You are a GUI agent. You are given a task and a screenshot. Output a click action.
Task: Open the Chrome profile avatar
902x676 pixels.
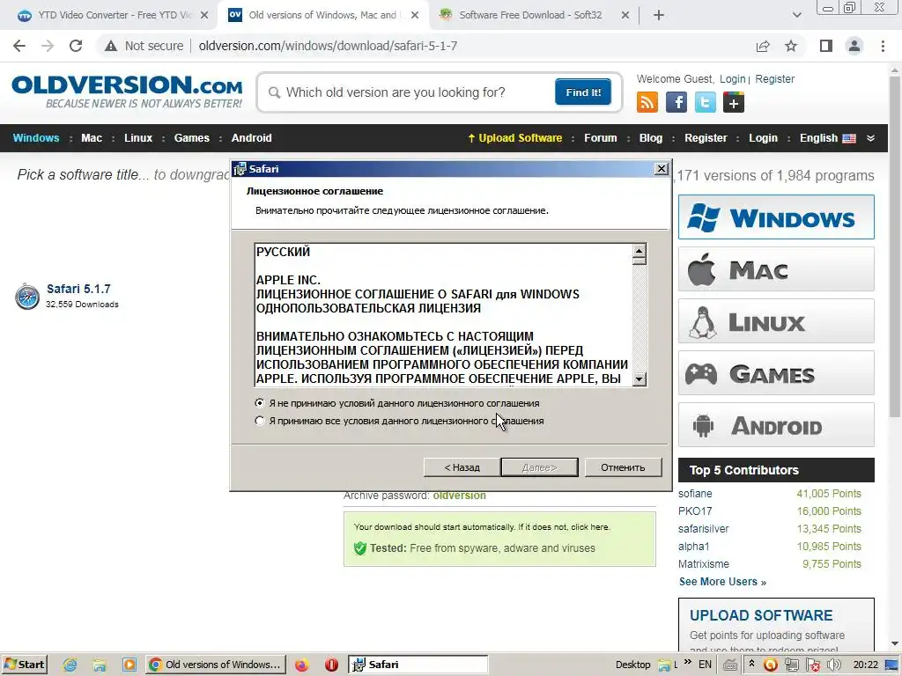[854, 46]
